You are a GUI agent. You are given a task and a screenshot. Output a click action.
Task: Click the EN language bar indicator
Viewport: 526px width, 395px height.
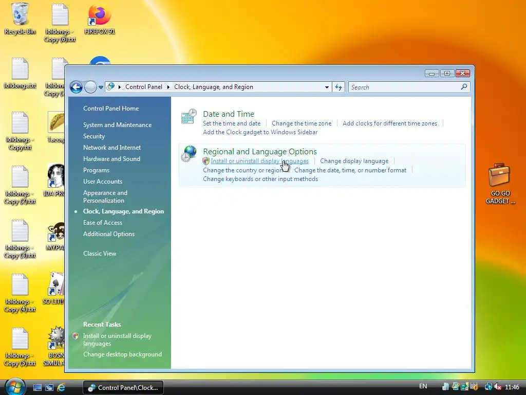pyautogui.click(x=423, y=386)
